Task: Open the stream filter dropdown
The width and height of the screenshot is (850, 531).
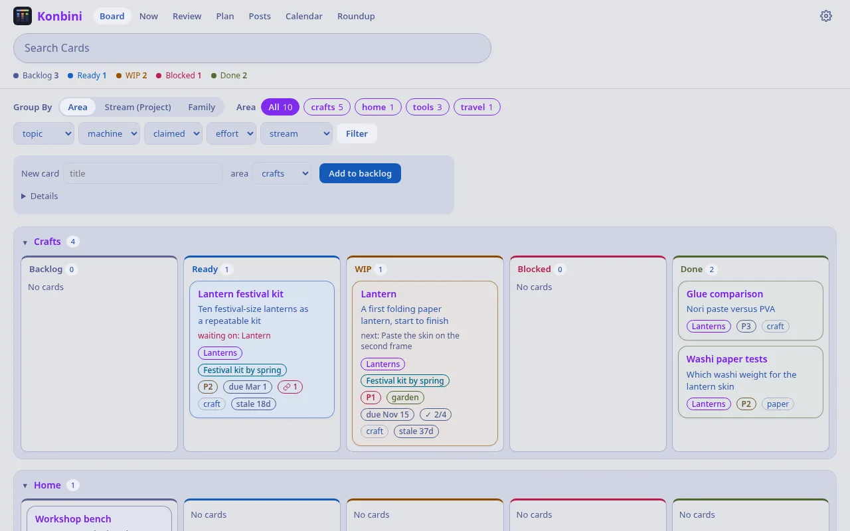Action: click(x=296, y=133)
